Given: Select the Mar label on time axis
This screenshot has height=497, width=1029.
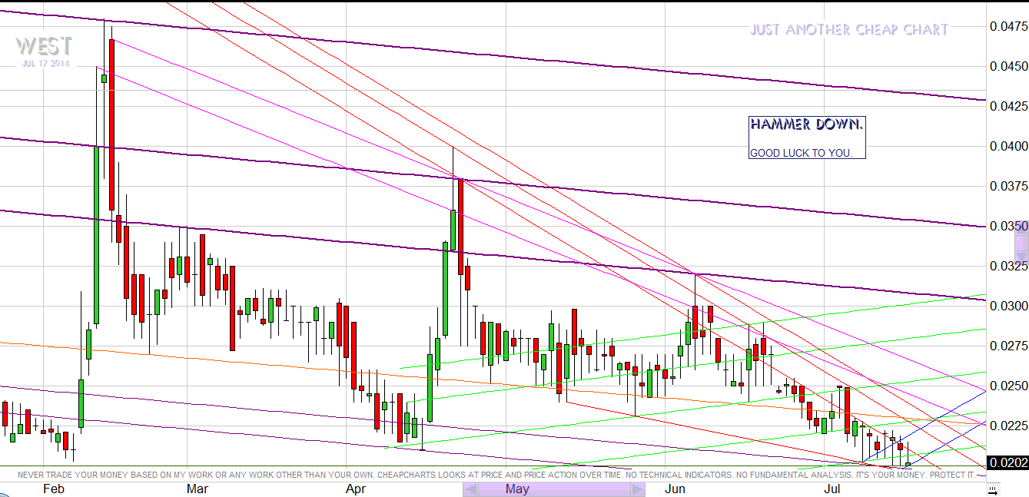Looking at the screenshot, I should pos(198,489).
